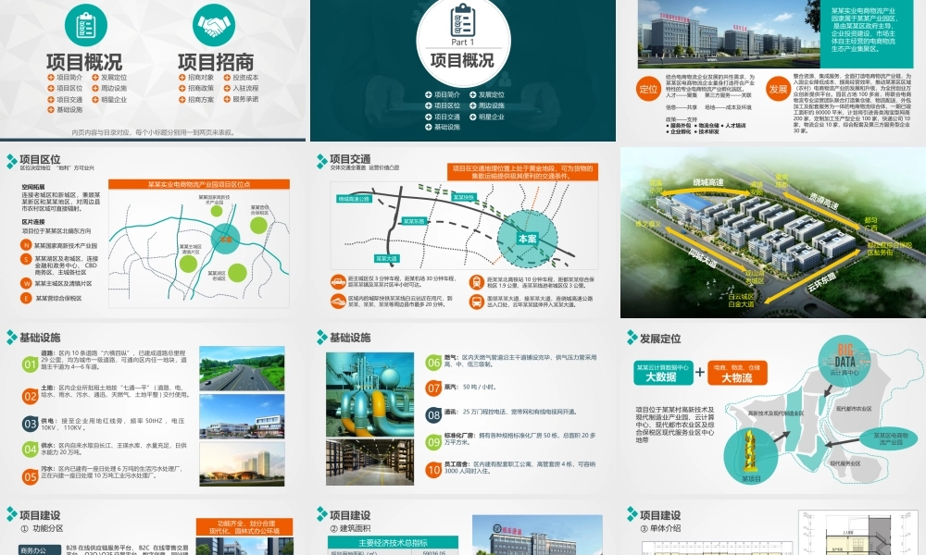The image size is (926, 555).
Task: Click the orange E marker beside 某某营综合保税区
Action: click(x=26, y=298)
